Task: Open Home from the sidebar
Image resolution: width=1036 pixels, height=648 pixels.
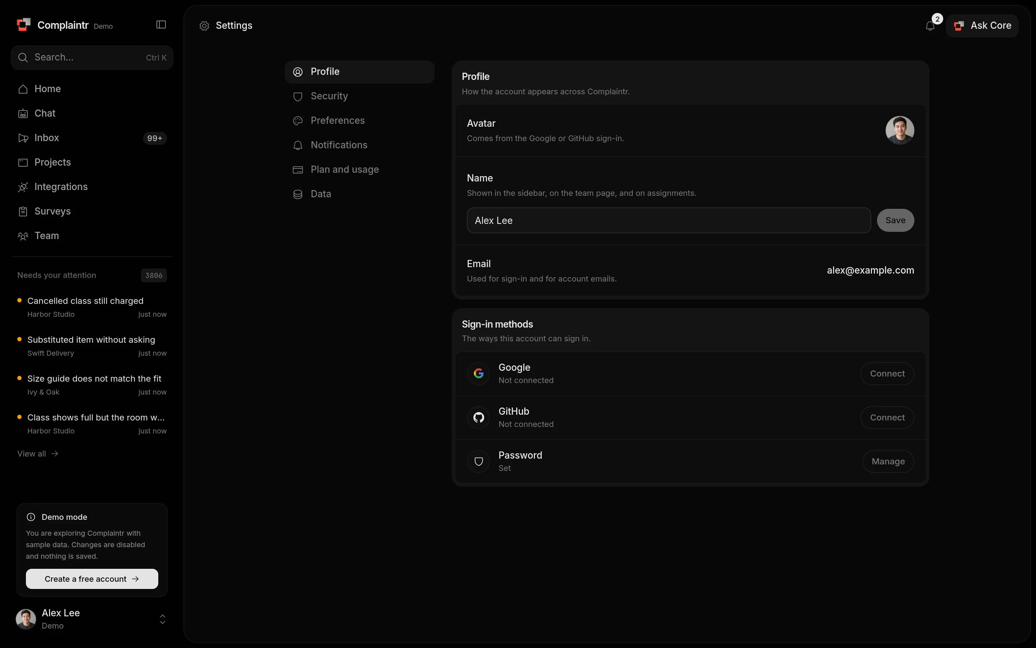Action: [x=92, y=89]
